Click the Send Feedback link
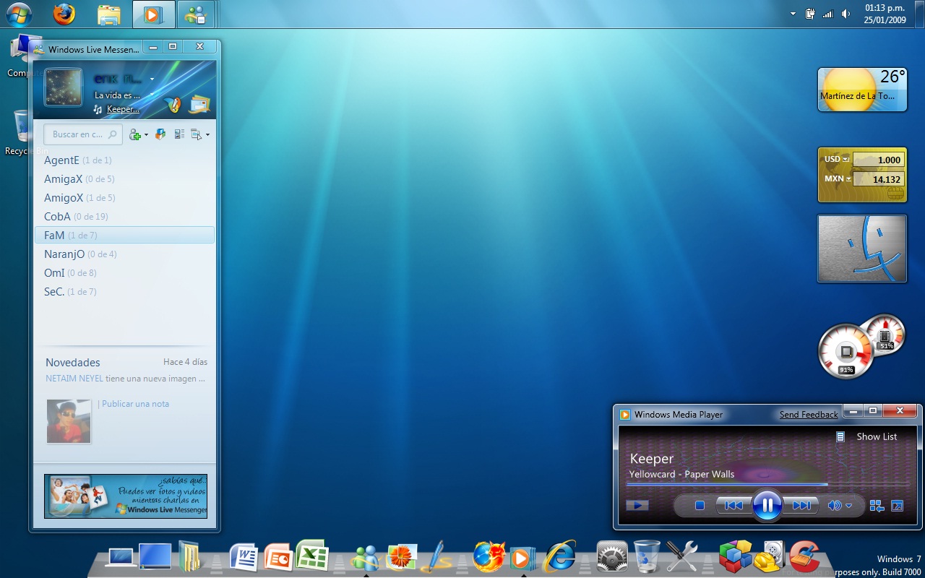Viewport: 925px width, 578px height. point(809,415)
